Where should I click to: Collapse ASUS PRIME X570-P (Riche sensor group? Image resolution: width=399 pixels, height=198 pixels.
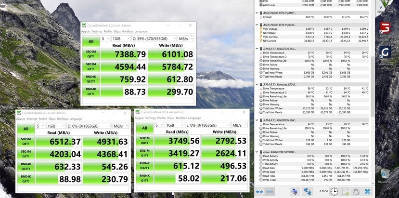coord(257,25)
